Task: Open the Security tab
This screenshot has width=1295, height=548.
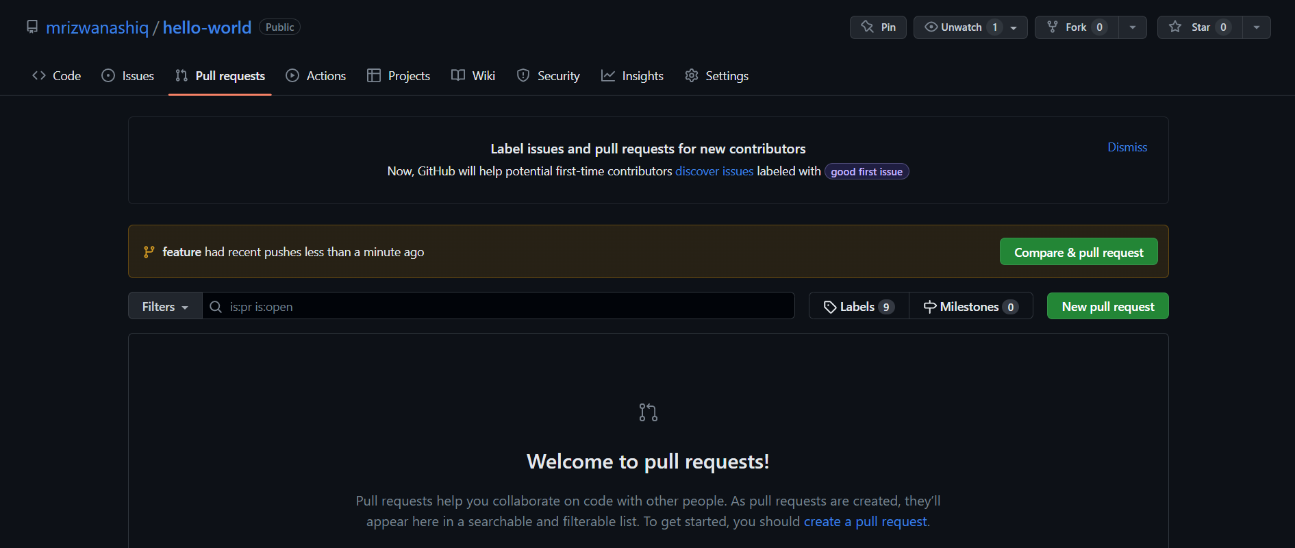Action: tap(549, 76)
